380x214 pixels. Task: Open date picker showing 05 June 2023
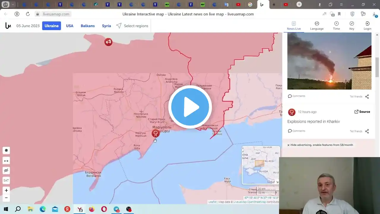28,26
